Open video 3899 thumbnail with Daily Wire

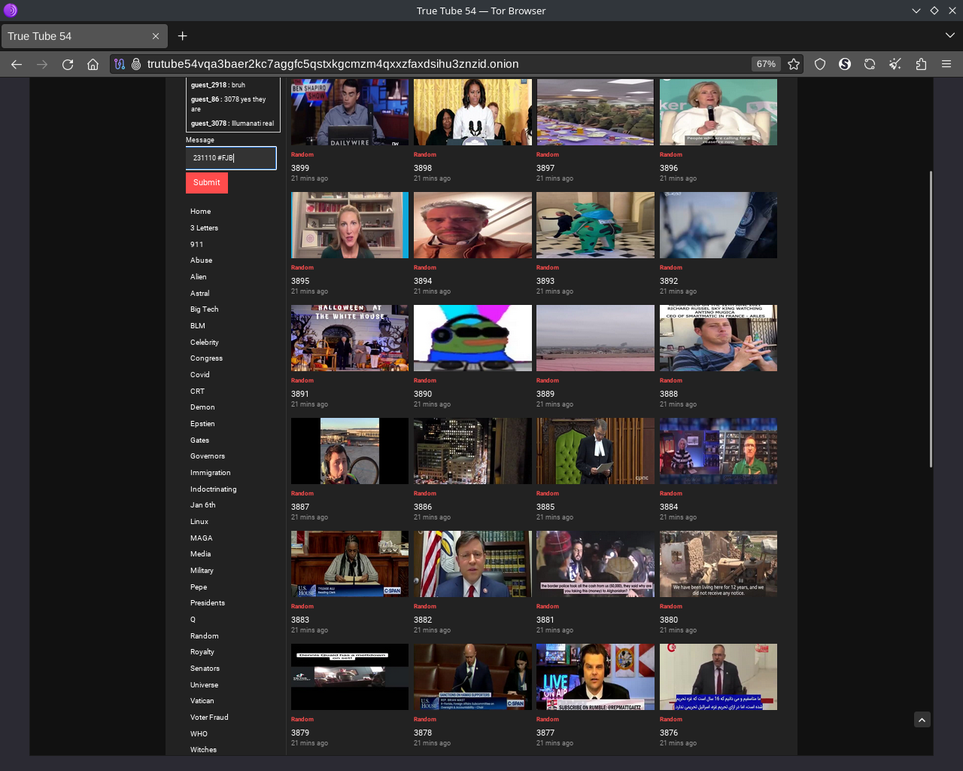[x=350, y=112]
